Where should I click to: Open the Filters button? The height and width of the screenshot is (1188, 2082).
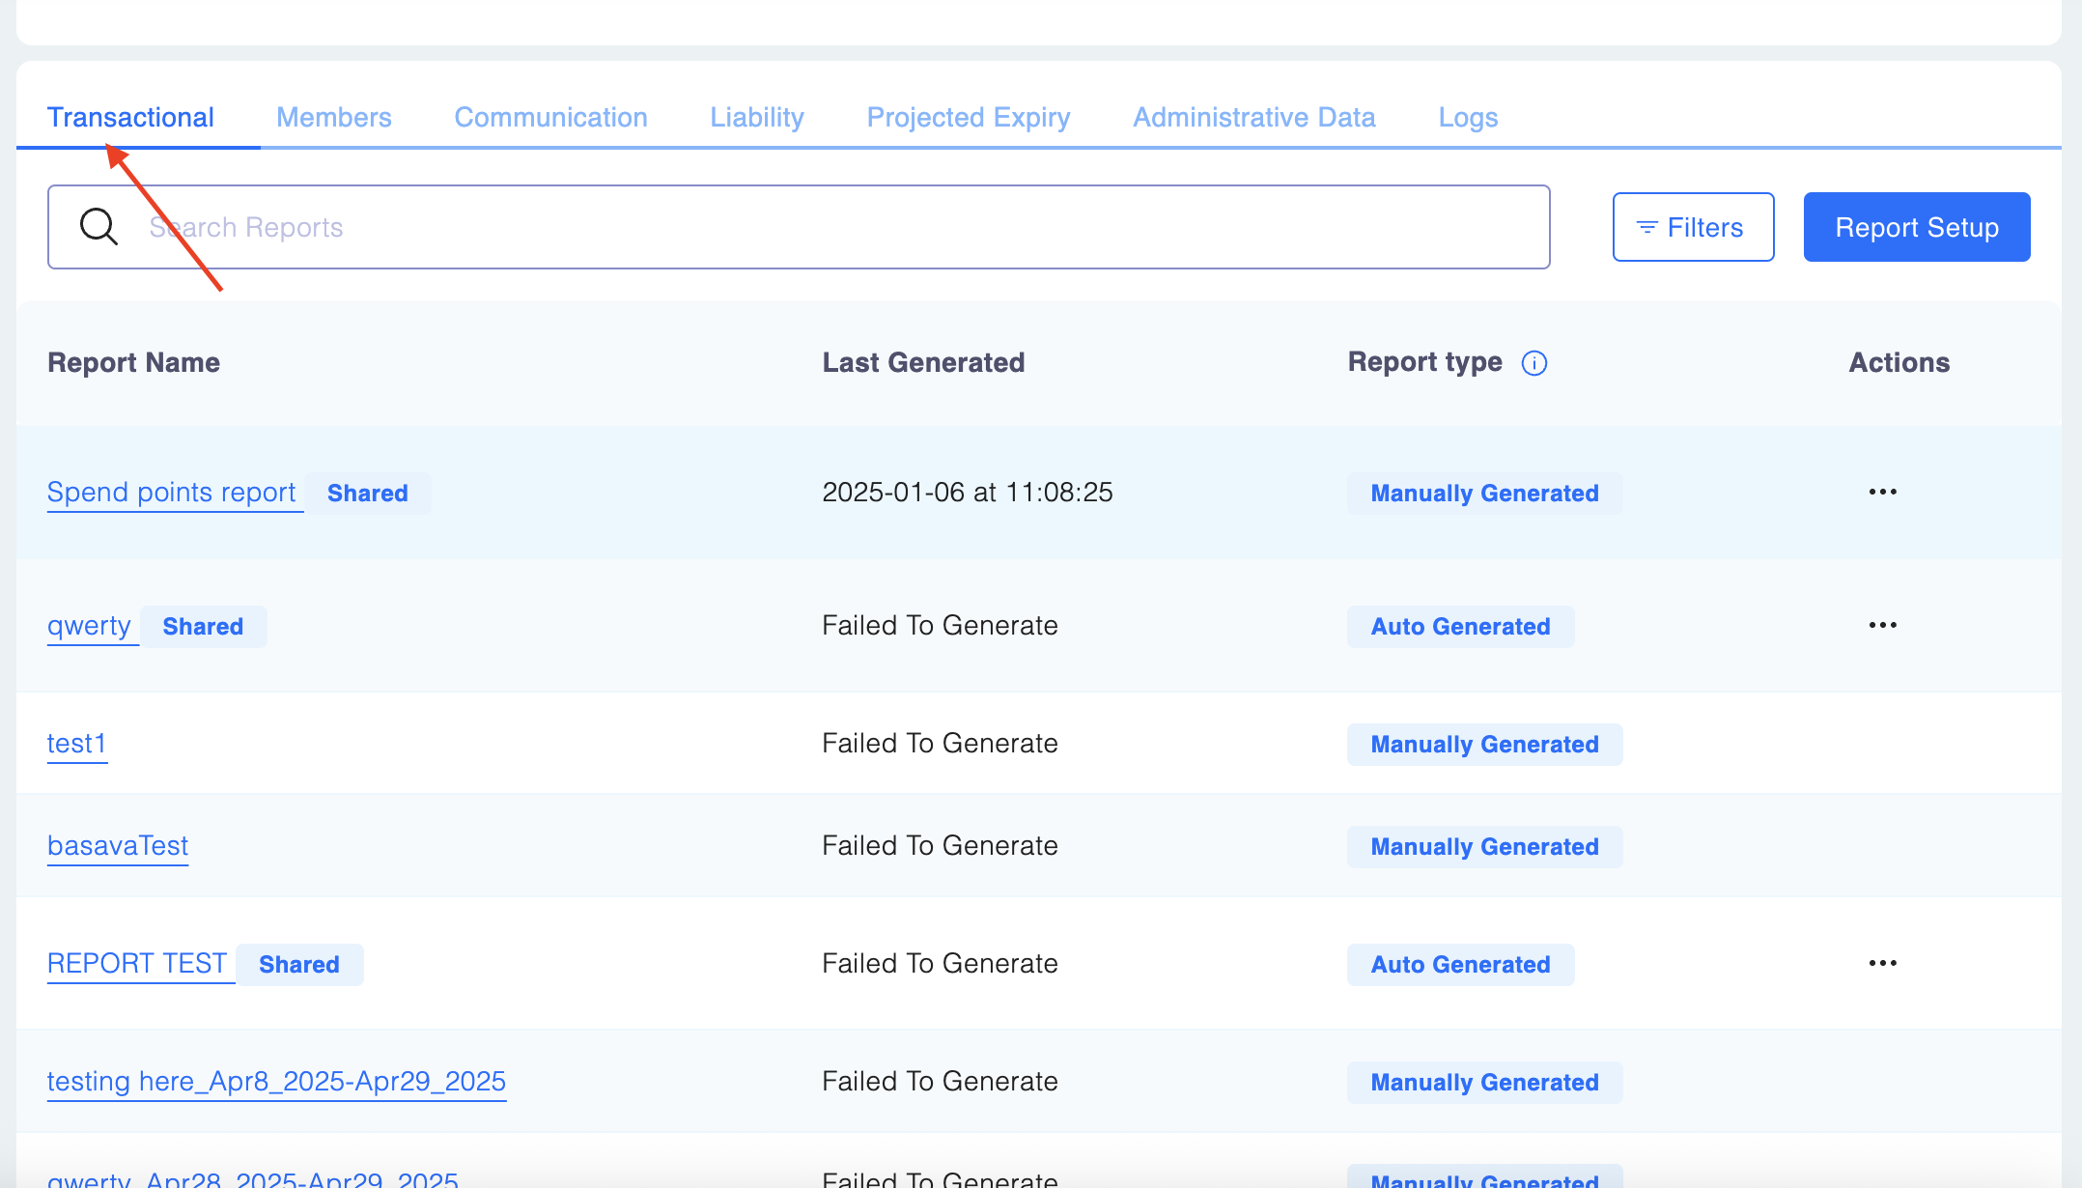tap(1693, 227)
